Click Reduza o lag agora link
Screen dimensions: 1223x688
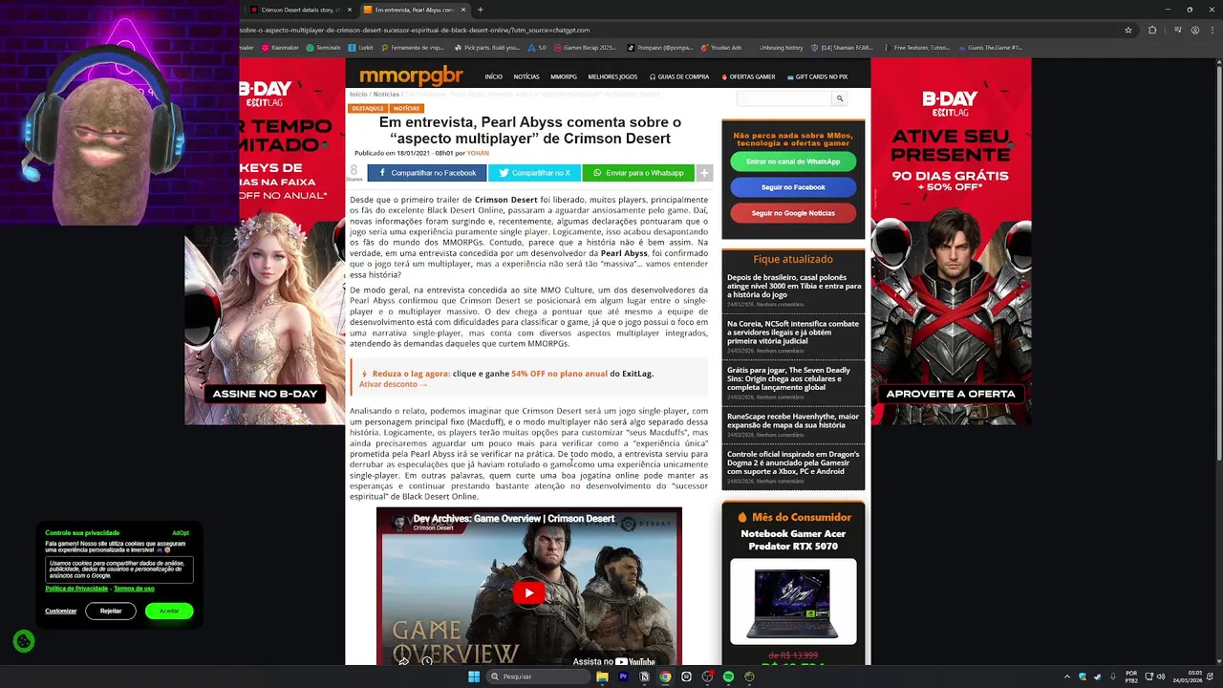pyautogui.click(x=411, y=374)
